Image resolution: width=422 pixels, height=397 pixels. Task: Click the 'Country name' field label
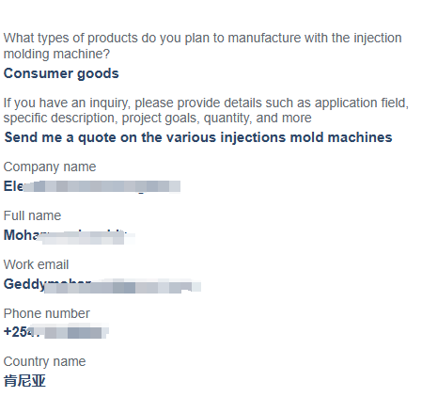[x=44, y=361]
